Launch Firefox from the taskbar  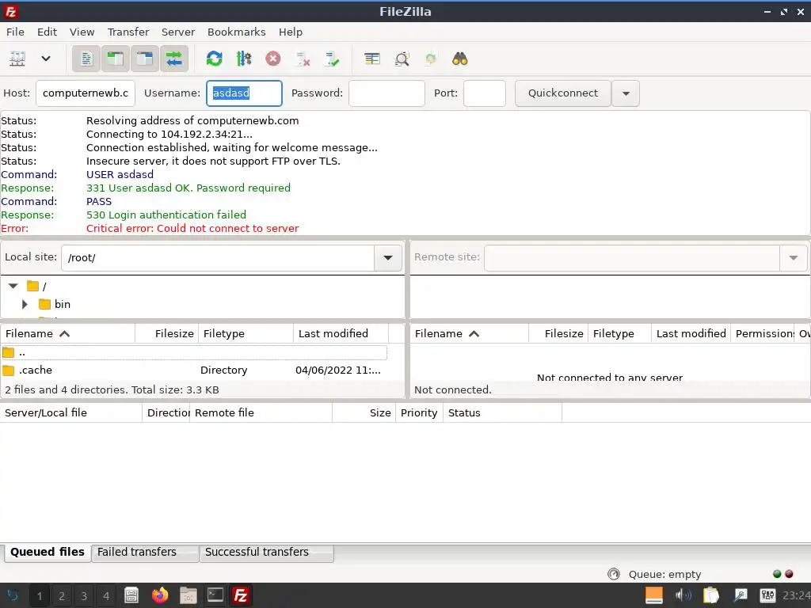[160, 595]
